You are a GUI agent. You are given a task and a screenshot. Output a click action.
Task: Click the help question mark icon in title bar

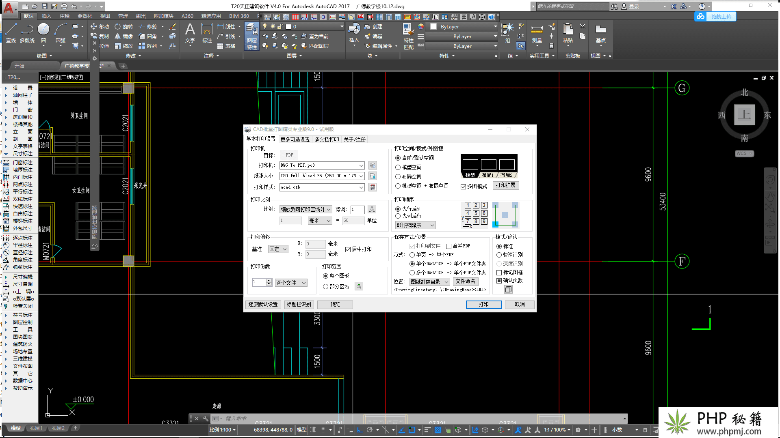[702, 6]
